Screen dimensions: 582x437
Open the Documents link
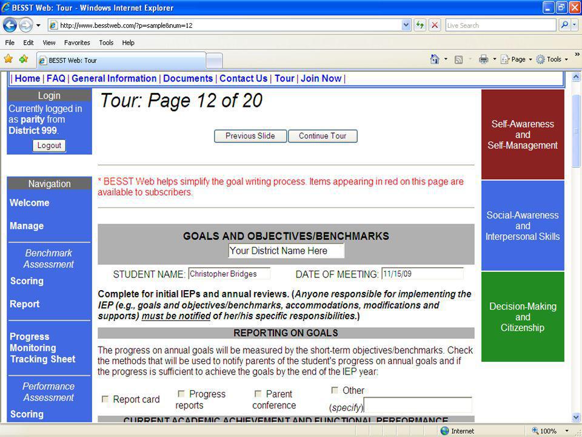(188, 78)
